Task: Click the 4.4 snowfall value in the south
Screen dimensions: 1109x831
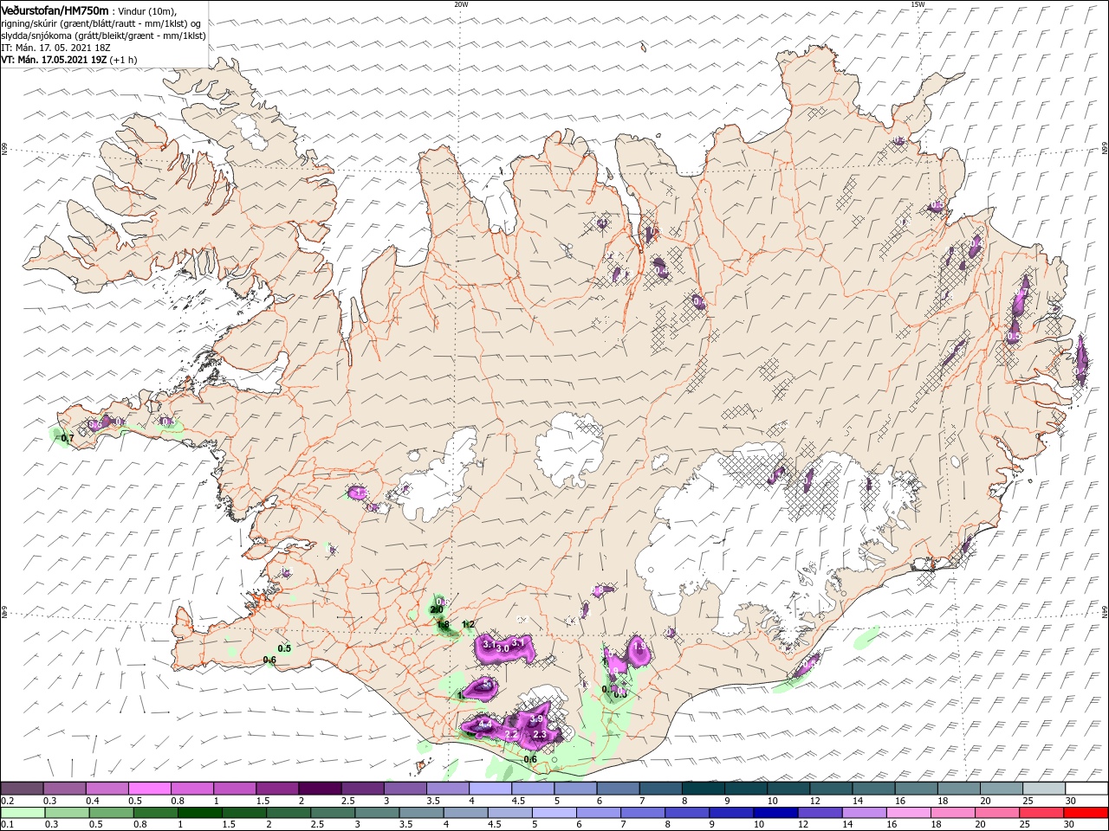Action: pos(485,724)
